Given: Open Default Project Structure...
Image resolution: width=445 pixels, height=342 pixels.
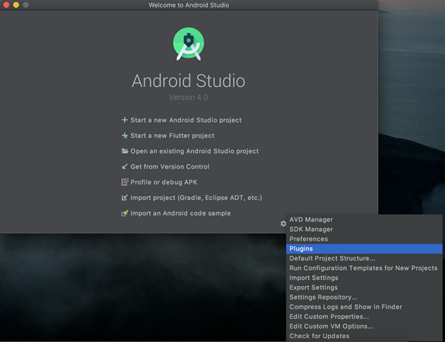Looking at the screenshot, I should (364, 258).
